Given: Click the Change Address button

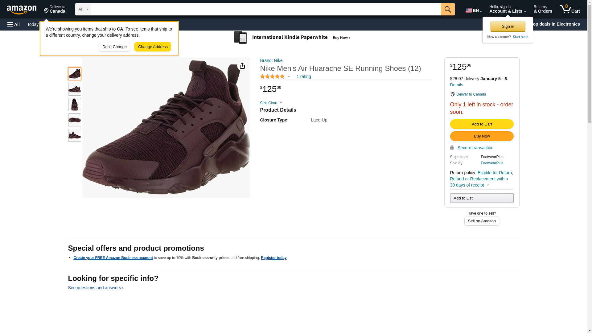Looking at the screenshot, I should [x=153, y=47].
